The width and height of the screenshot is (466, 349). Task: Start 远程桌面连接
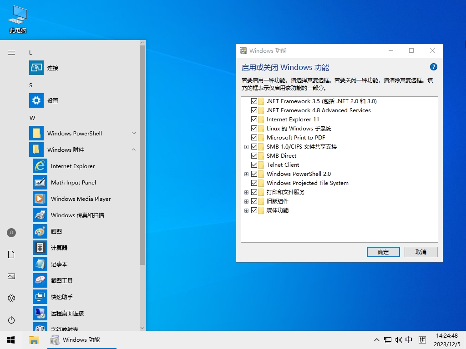pyautogui.click(x=73, y=313)
